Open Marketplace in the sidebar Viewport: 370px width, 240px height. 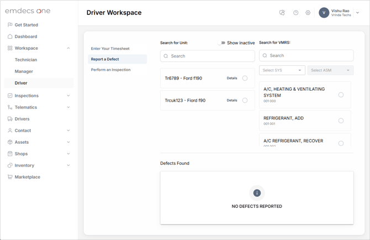pos(28,177)
